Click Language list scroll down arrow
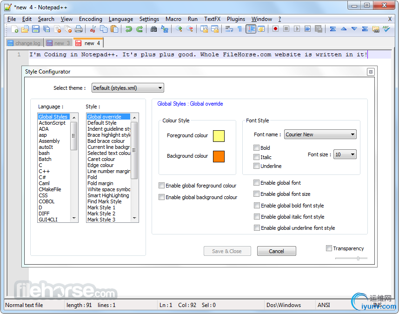 tap(74, 218)
